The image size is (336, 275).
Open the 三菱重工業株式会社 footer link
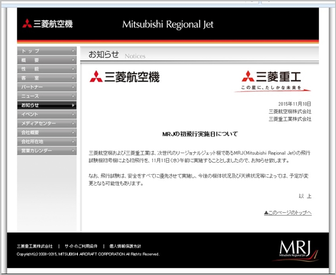pos(35,246)
